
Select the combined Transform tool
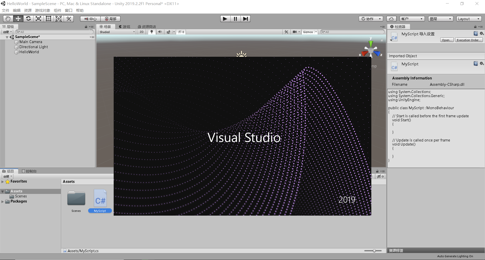(59, 19)
